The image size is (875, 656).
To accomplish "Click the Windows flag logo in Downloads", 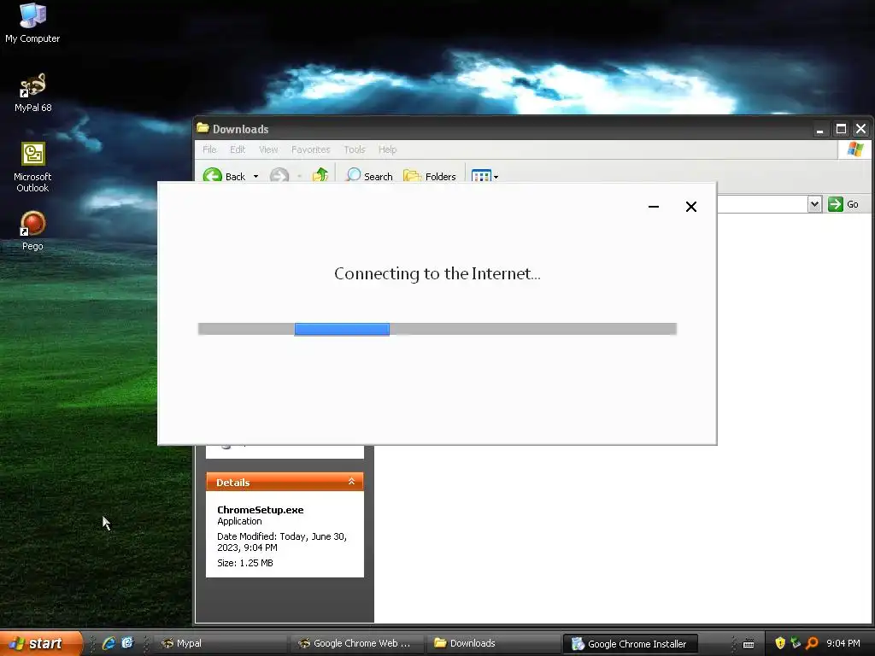I will click(x=854, y=149).
